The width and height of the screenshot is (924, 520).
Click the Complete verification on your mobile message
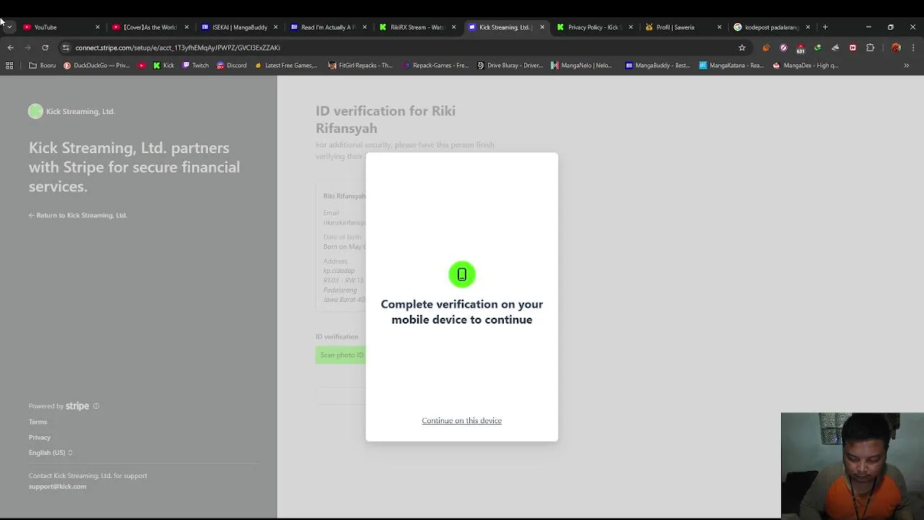tap(462, 312)
